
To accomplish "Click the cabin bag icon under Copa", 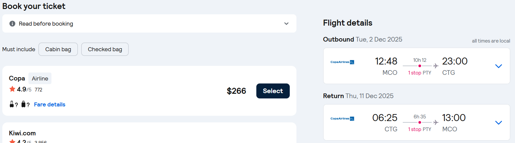I will coord(12,104).
